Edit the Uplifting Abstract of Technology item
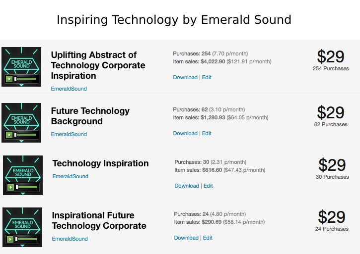The width and height of the screenshot is (360, 254). click(x=207, y=78)
